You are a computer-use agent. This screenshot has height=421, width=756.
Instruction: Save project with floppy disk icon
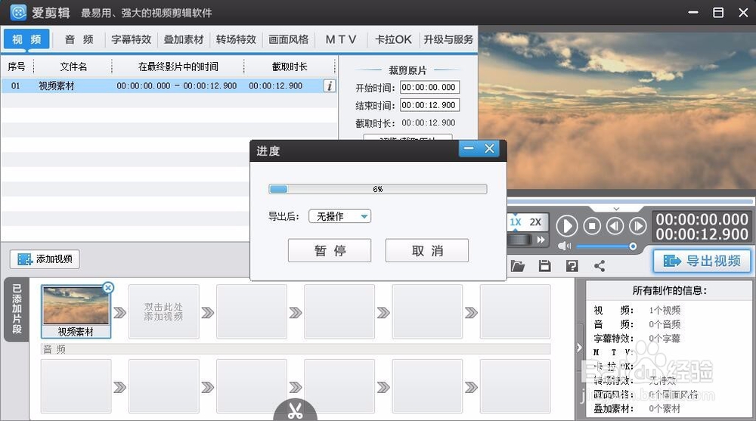(545, 266)
